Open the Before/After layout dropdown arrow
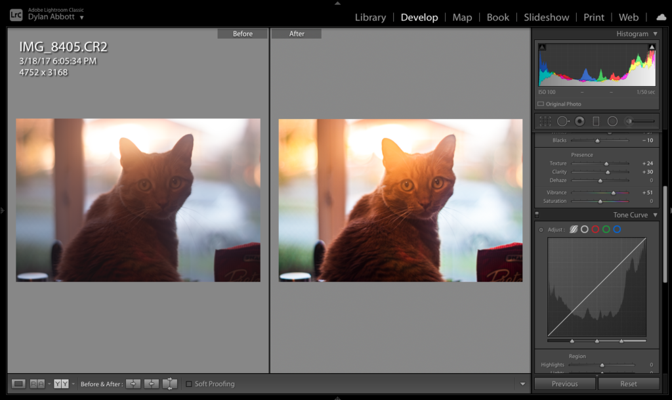This screenshot has width=672, height=400. tap(73, 384)
